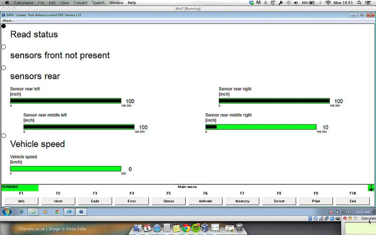This screenshot has width=376, height=235.
Task: Open Spotify from the macOS dock
Action: coord(196,227)
